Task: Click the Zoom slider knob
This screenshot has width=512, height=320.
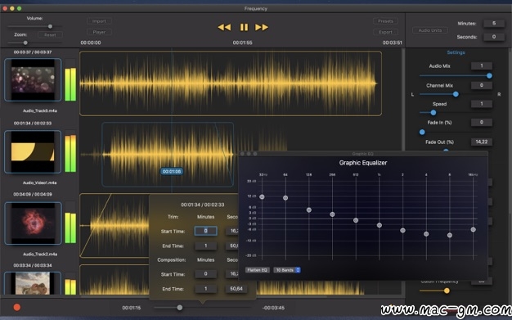Action: (x=25, y=43)
